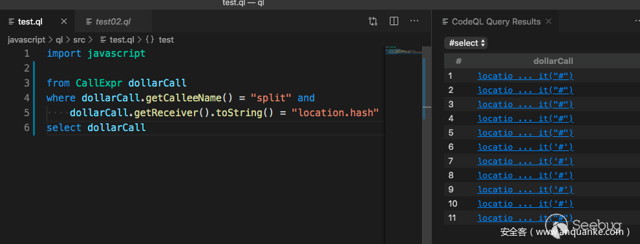
Task: Click the editor minimap code preview
Action: [x=403, y=50]
